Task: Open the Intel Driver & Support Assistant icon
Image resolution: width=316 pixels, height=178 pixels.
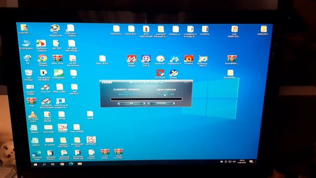Action: coord(61,103)
